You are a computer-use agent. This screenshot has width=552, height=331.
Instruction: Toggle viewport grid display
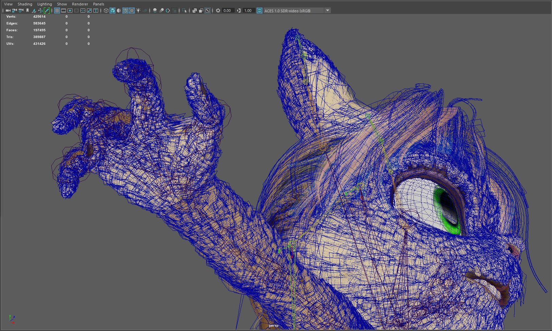[x=57, y=11]
